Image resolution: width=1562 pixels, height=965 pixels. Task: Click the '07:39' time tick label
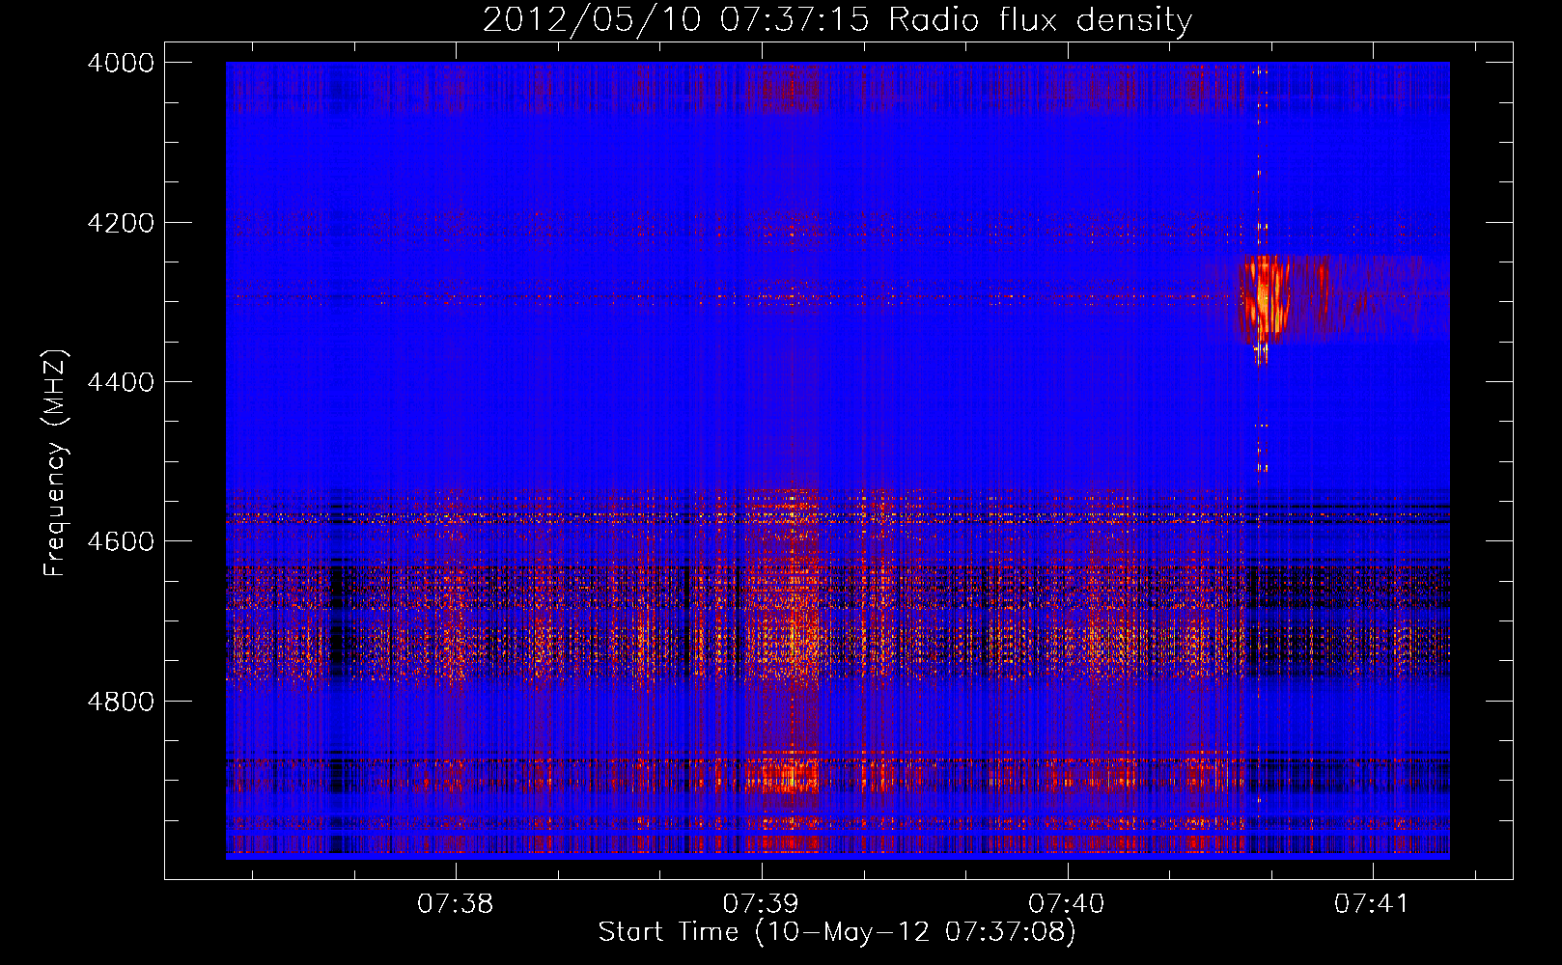tap(761, 904)
